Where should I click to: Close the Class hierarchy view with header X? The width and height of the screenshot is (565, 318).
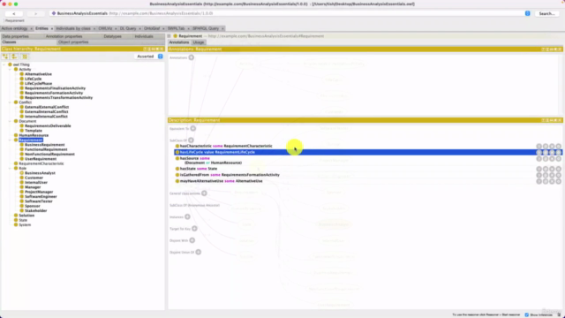[x=162, y=49]
